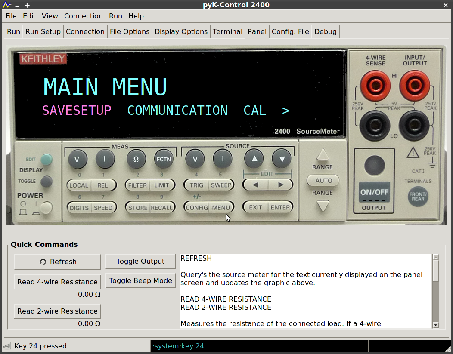The image size is (453, 354).
Task: Click the ENTER key
Action: (x=280, y=207)
